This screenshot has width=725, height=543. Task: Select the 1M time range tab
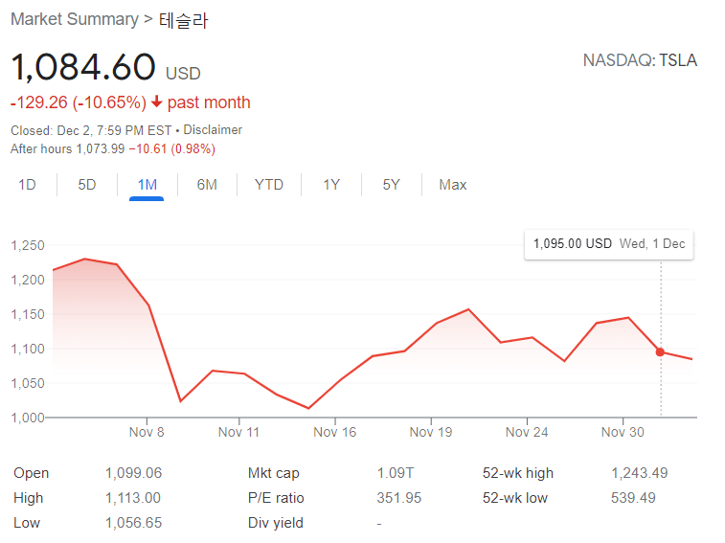(x=147, y=185)
